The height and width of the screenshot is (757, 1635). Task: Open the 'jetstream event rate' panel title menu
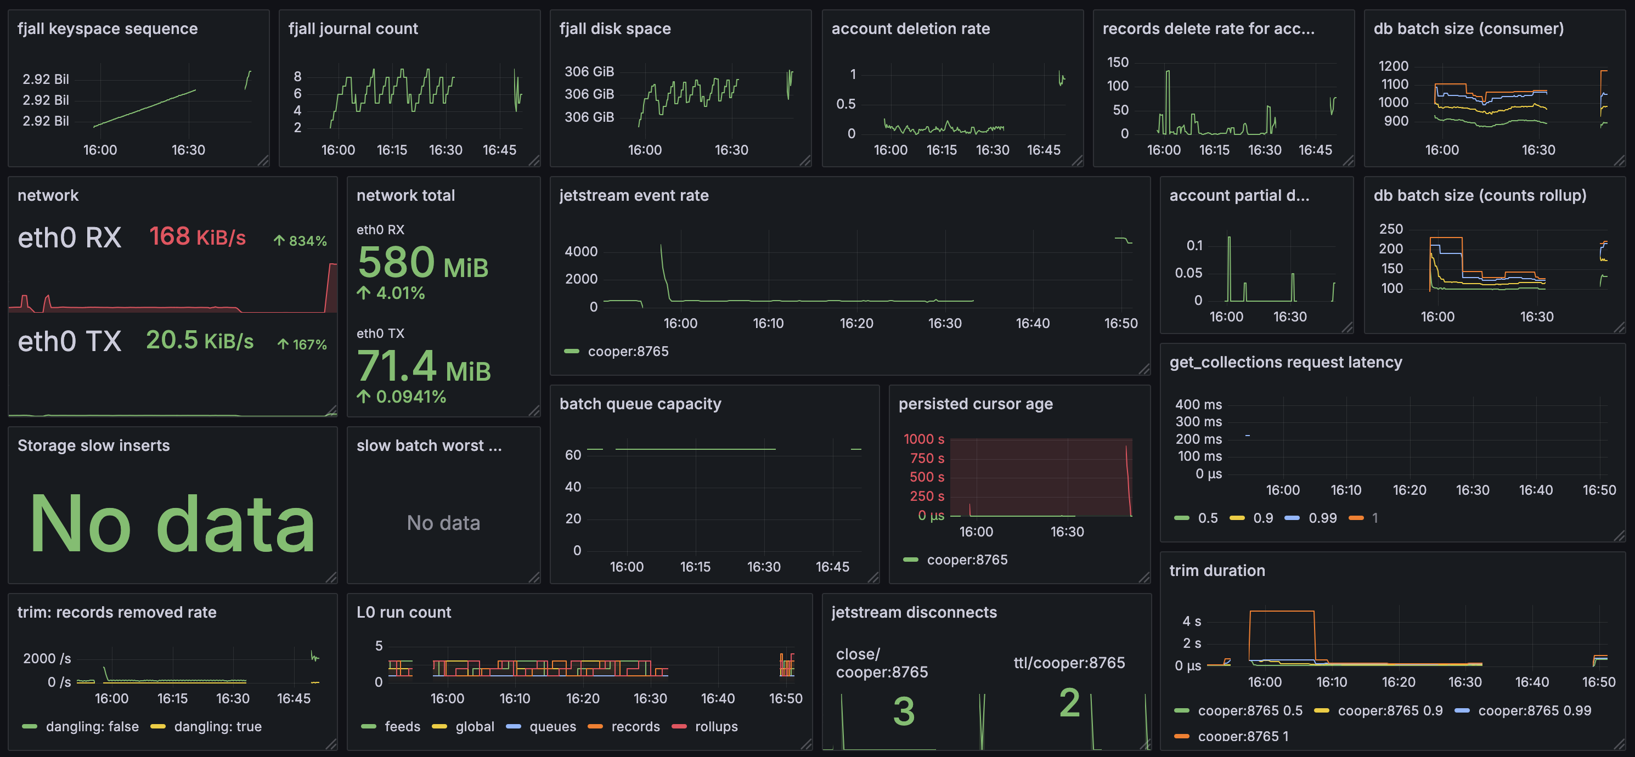[x=634, y=195]
